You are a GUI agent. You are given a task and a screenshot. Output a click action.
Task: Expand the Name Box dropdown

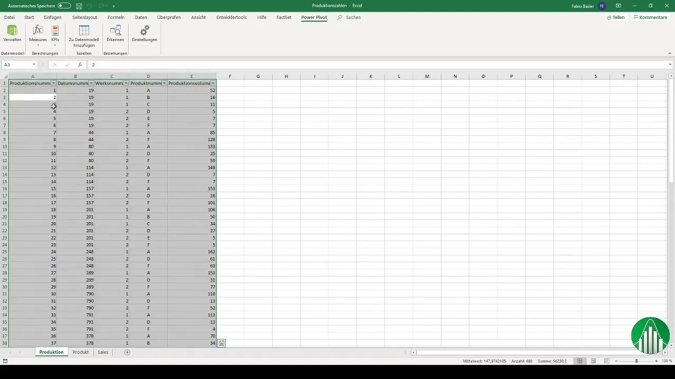pyautogui.click(x=34, y=65)
